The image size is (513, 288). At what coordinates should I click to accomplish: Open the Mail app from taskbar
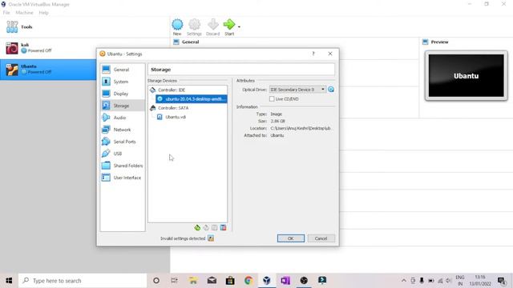(x=212, y=281)
